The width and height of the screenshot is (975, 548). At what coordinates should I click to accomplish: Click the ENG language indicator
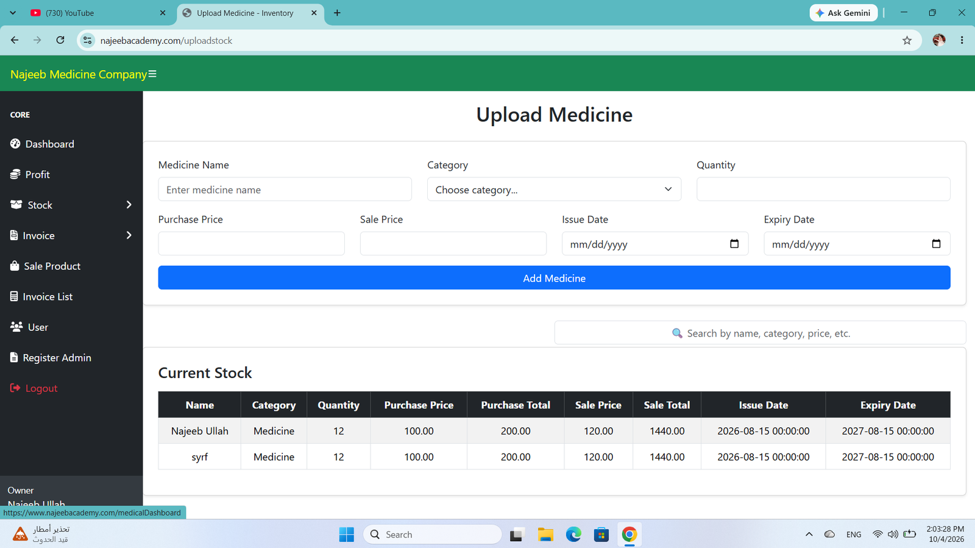tap(854, 535)
